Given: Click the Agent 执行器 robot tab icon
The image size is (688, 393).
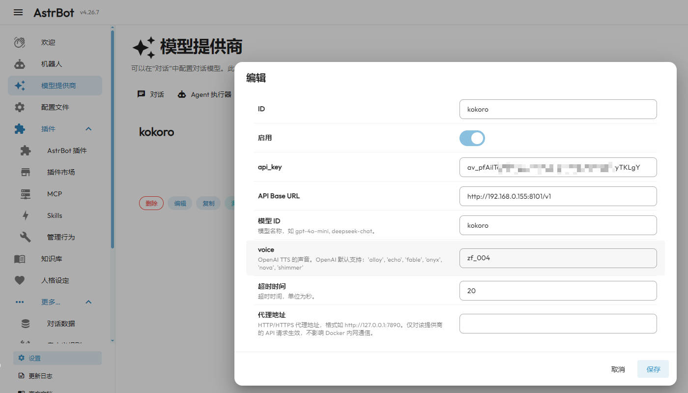Looking at the screenshot, I should coord(182,94).
